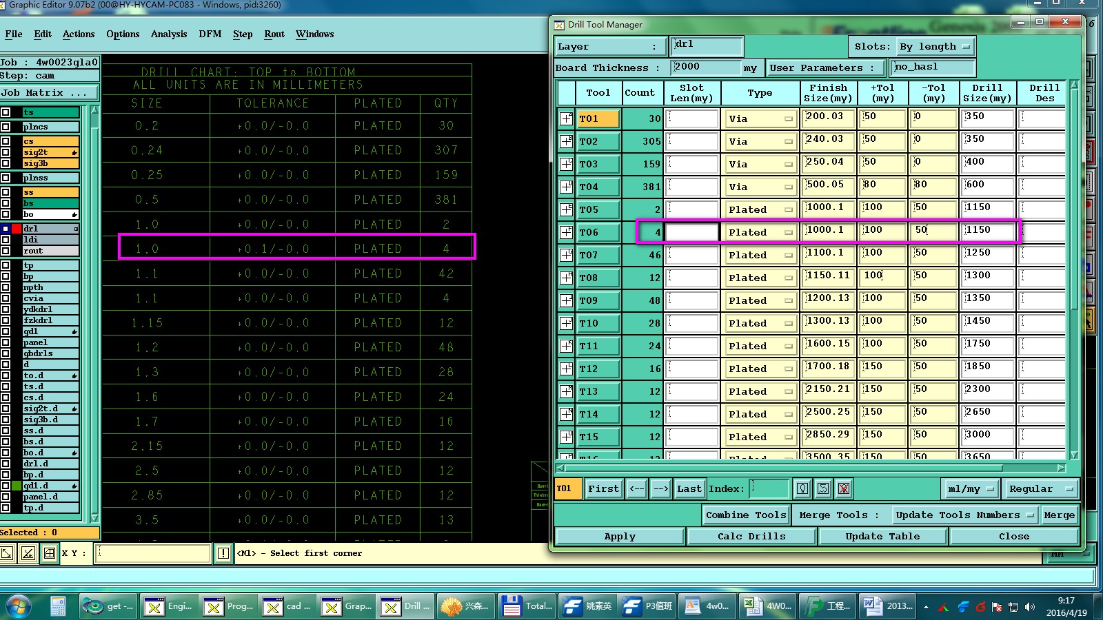The width and height of the screenshot is (1103, 620).
Task: Open the Rout menu
Action: click(274, 34)
